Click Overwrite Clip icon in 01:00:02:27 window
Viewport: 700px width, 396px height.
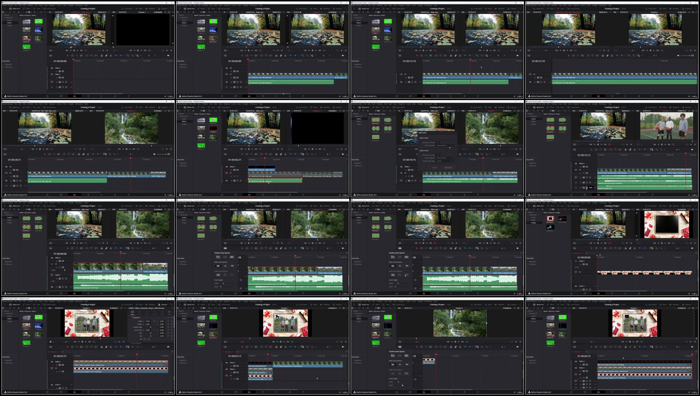[x=92, y=347]
